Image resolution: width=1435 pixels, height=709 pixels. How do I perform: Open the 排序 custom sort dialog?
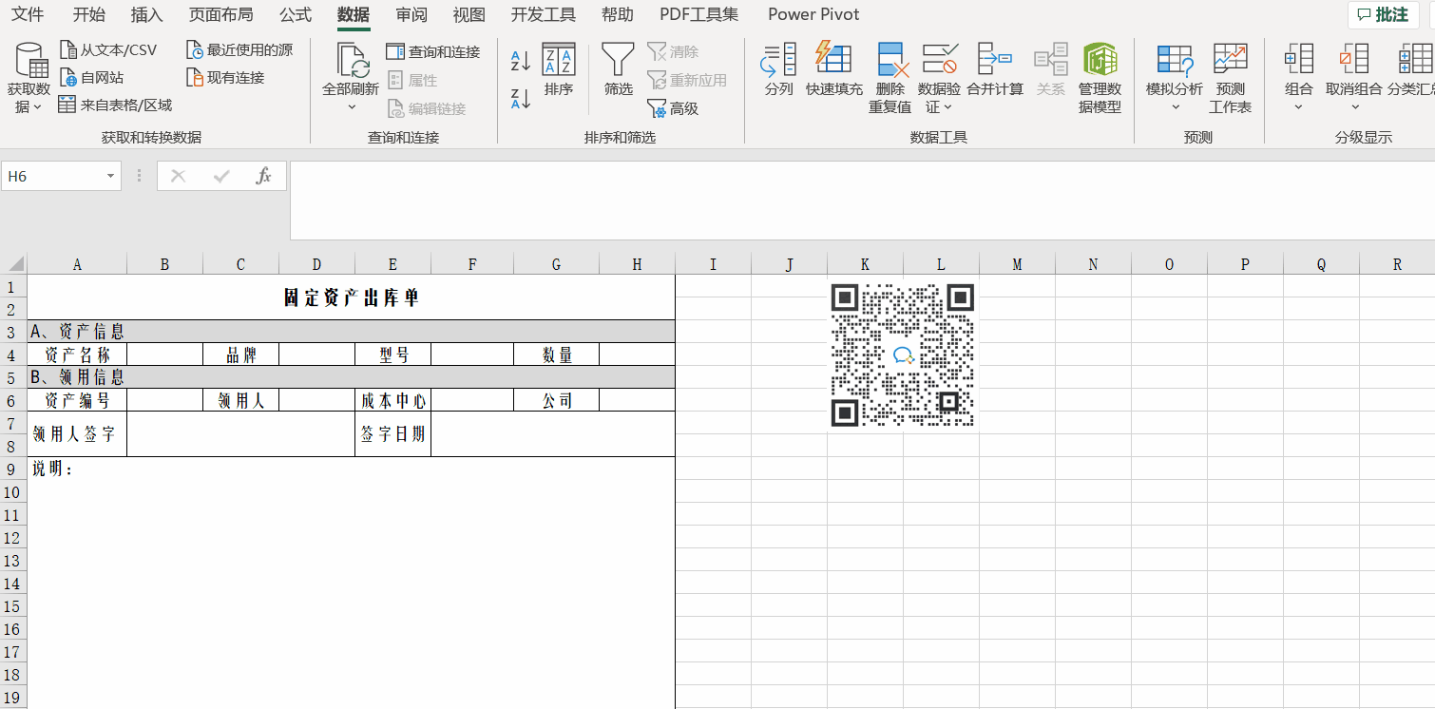tap(559, 70)
